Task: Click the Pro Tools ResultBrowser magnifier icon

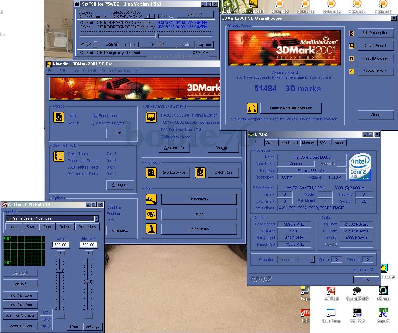Action: (x=151, y=173)
